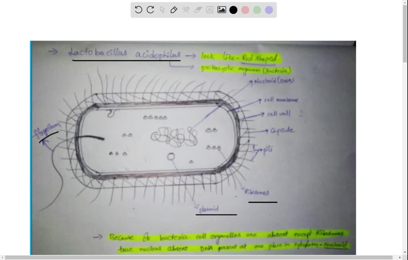
Task: Expand the pen tool options
Action: (x=174, y=10)
